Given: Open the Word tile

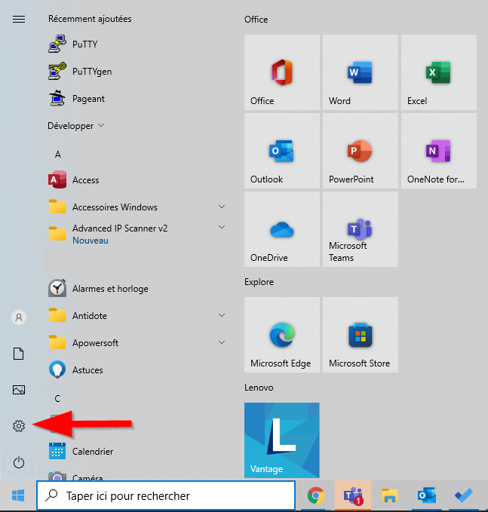Looking at the screenshot, I should pyautogui.click(x=361, y=72).
